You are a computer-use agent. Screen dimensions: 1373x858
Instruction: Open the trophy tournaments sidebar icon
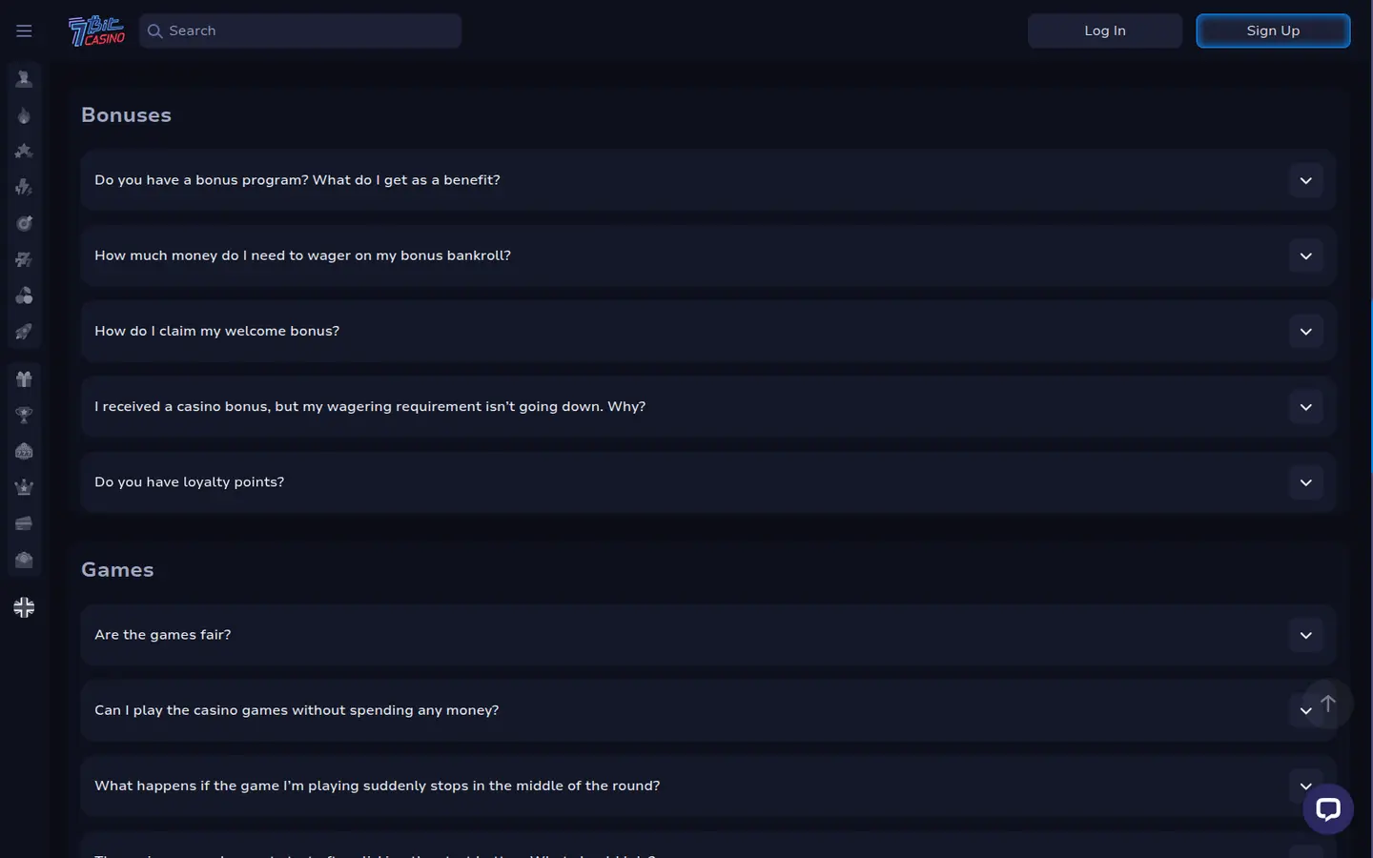tap(24, 415)
